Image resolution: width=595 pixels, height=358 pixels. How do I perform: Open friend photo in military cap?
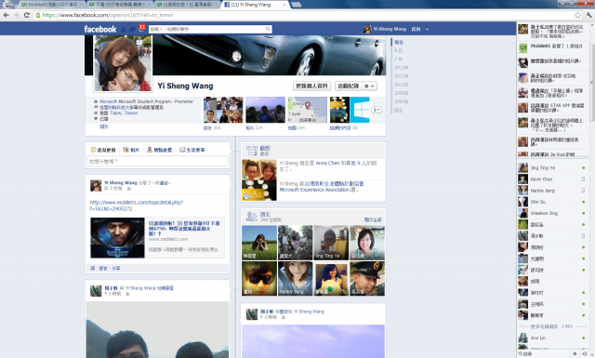[367, 279]
